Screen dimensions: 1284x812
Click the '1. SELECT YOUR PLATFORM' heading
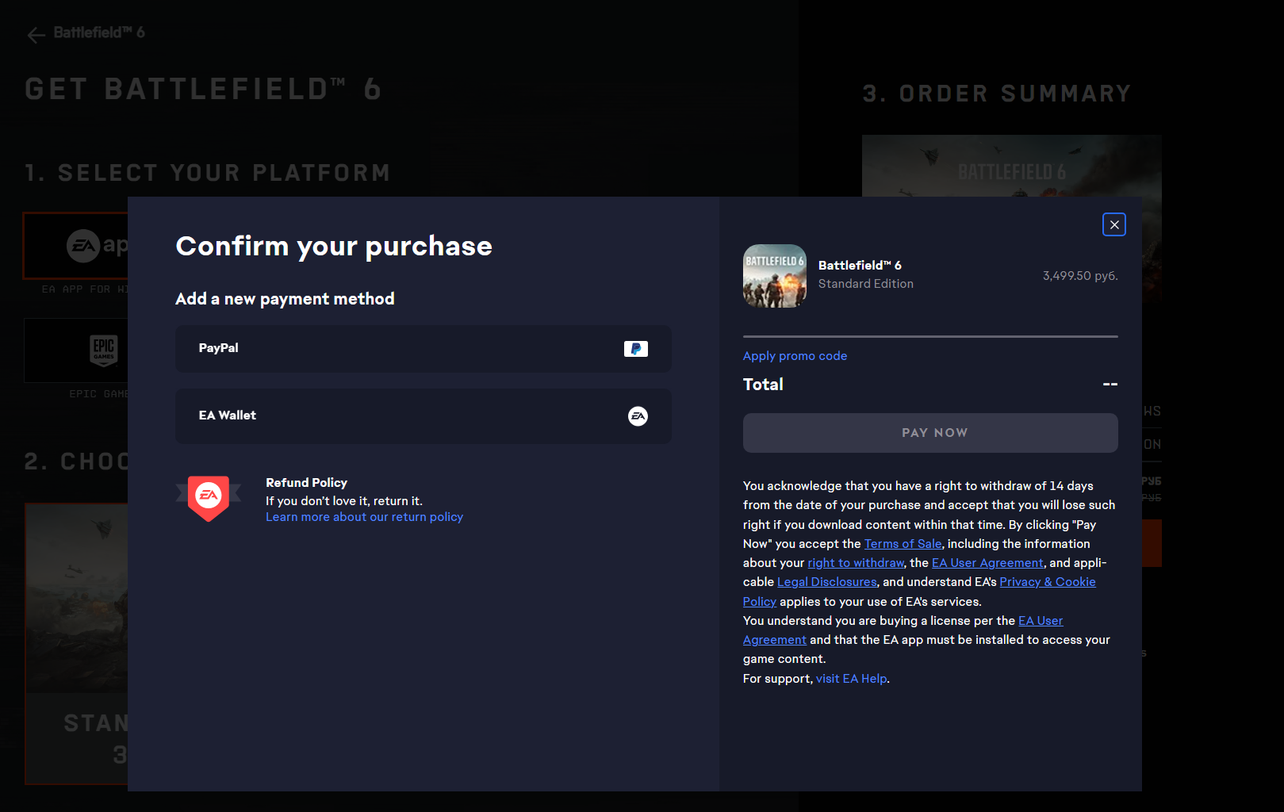208,173
